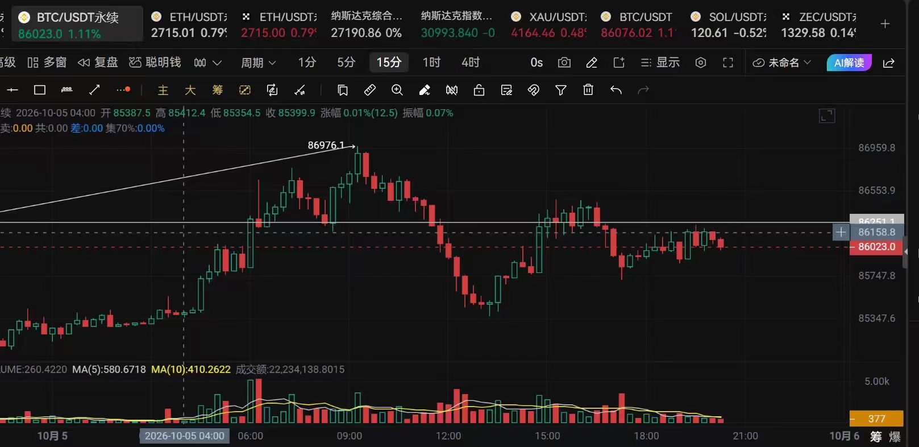This screenshot has height=447, width=919.
Task: Toggle the hide drawings icon
Action: pos(452,90)
